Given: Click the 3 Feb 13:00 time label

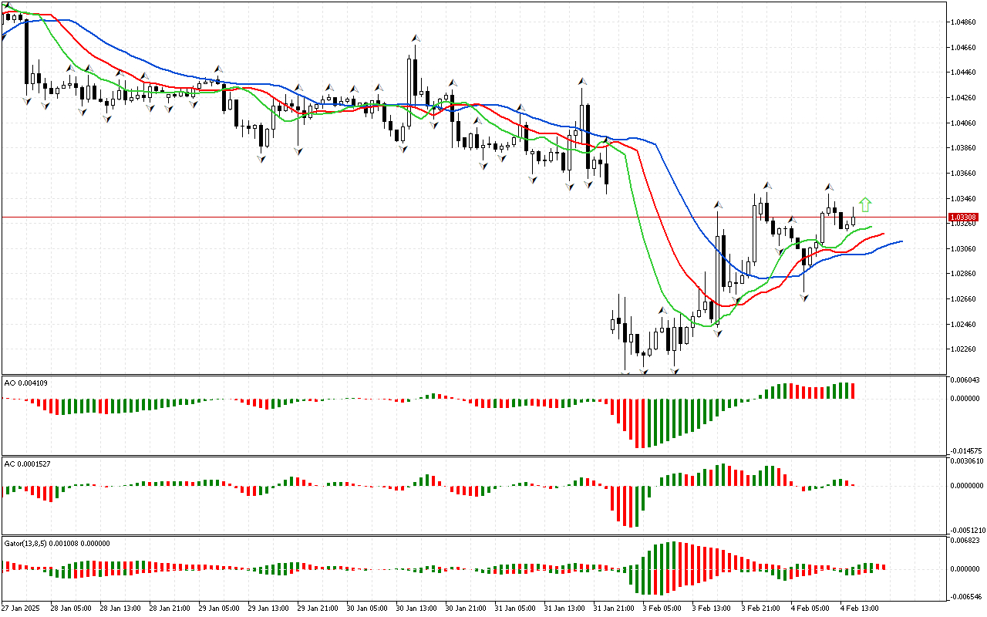Looking at the screenshot, I should pyautogui.click(x=711, y=609).
